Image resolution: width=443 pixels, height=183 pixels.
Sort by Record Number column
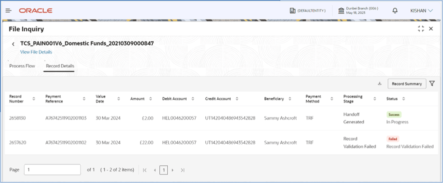click(34, 98)
